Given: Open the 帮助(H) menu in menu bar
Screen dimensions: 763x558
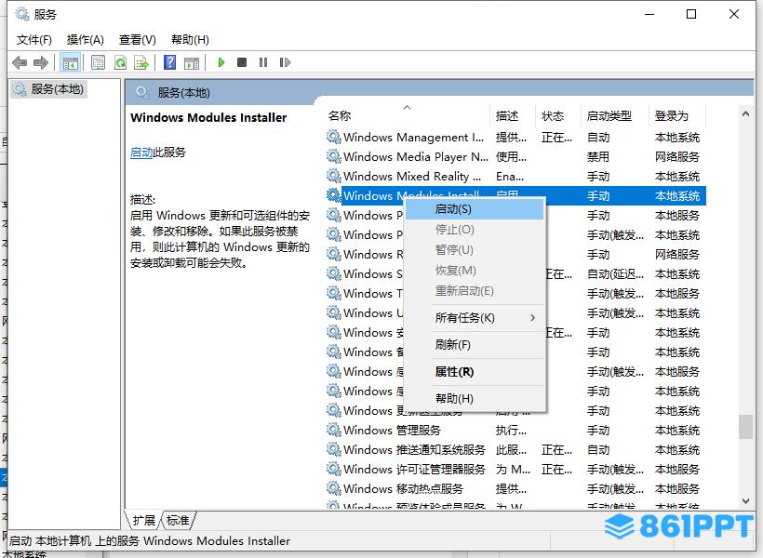Looking at the screenshot, I should pos(190,39).
